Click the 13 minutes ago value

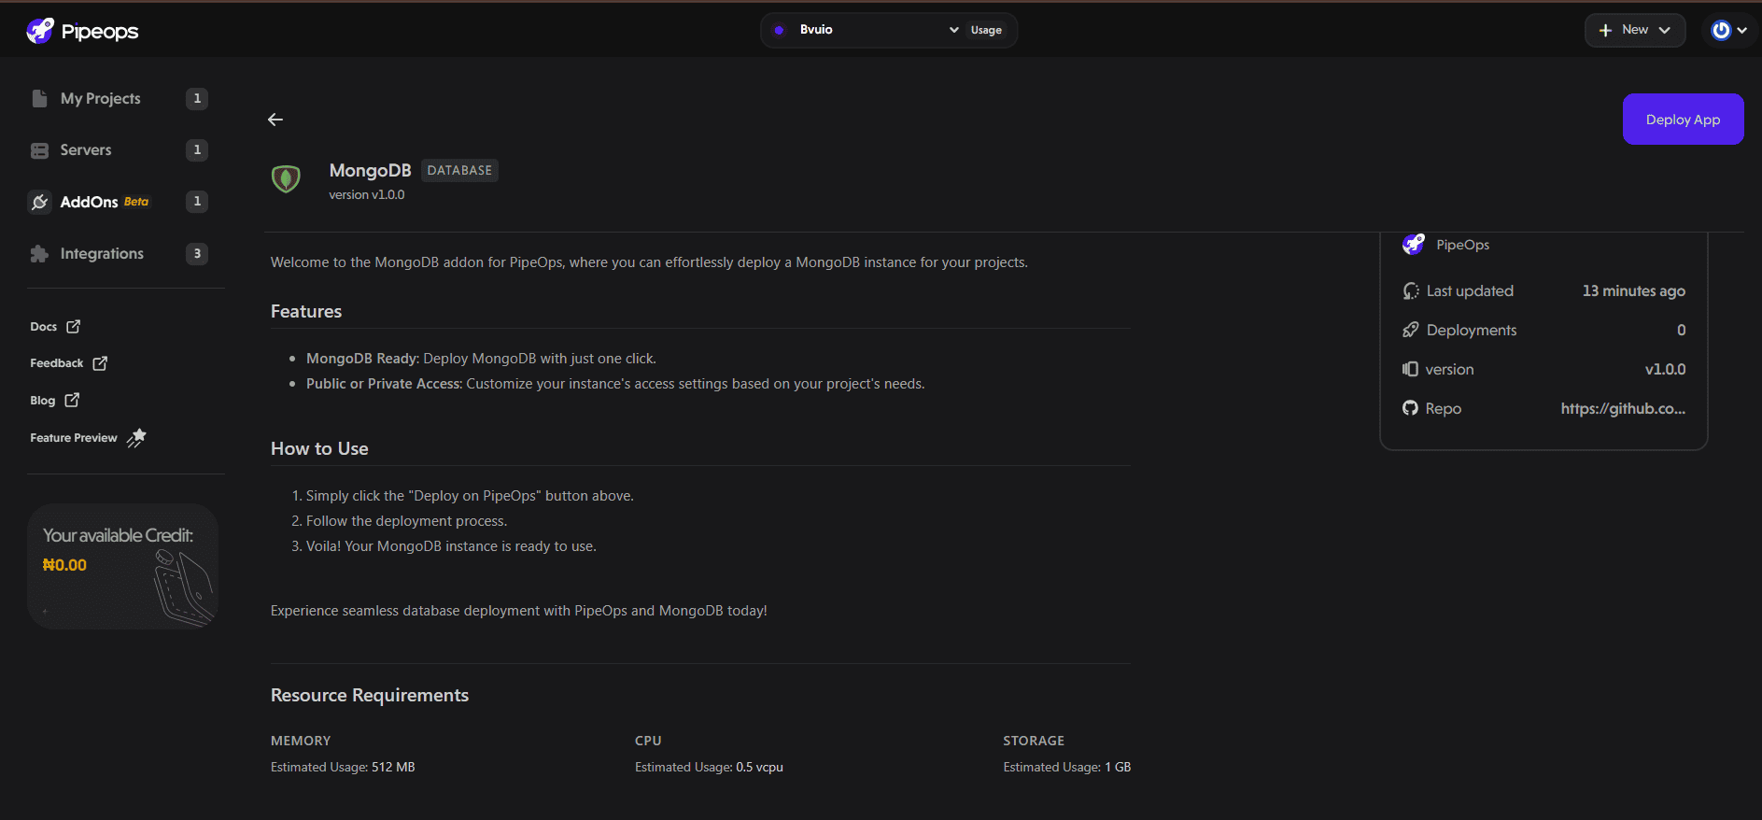click(x=1633, y=290)
